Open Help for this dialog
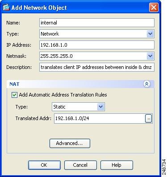Screen dimensions: 167x177 coord(117,165)
